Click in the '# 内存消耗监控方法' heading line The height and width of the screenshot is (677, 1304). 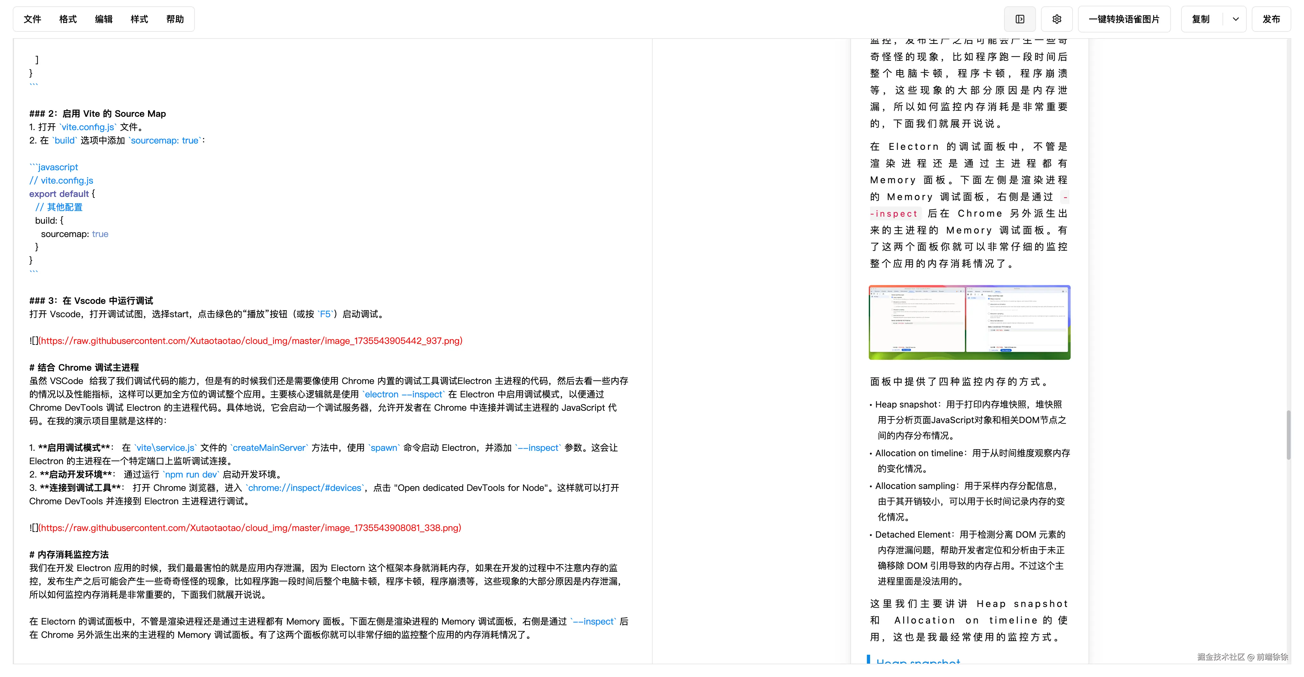69,555
